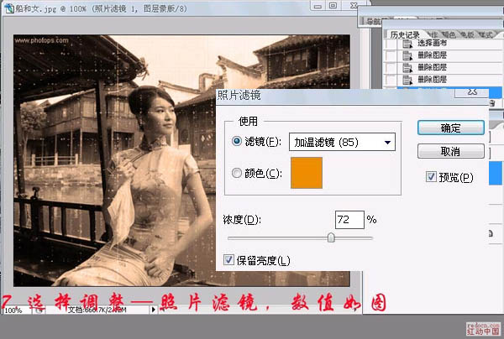Toggle the 预览(P) preview checkbox
The height and width of the screenshot is (339, 504).
tap(431, 176)
